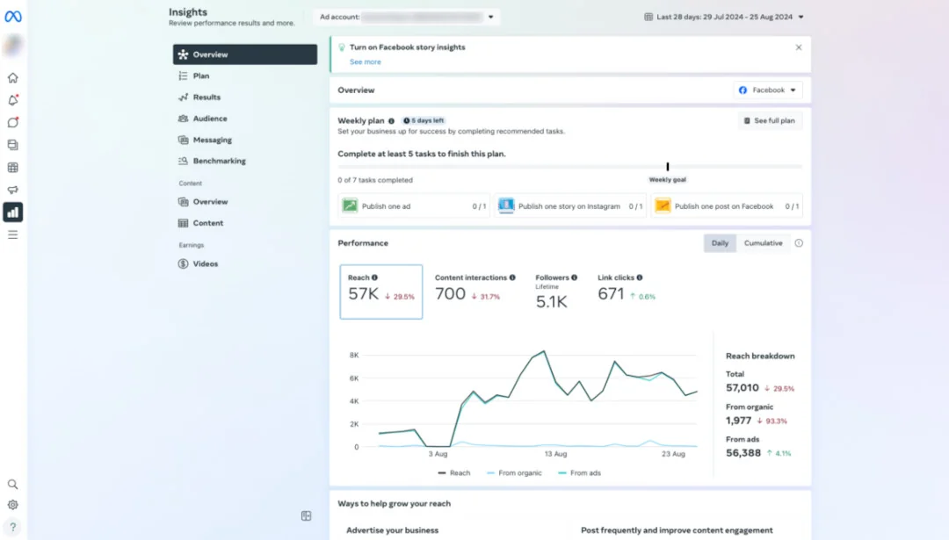949x540 pixels.
Task: Dismiss the Facebook story insights banner
Action: point(798,47)
